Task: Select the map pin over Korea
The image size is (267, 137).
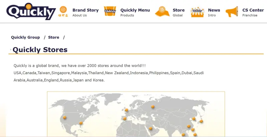Action: point(194,118)
